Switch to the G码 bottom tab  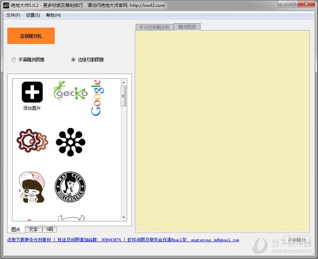coord(49,229)
